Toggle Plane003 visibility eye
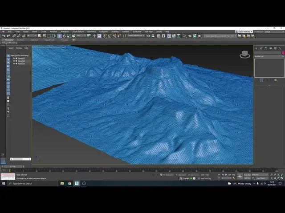The width and height of the screenshot is (285, 213). 14,63
